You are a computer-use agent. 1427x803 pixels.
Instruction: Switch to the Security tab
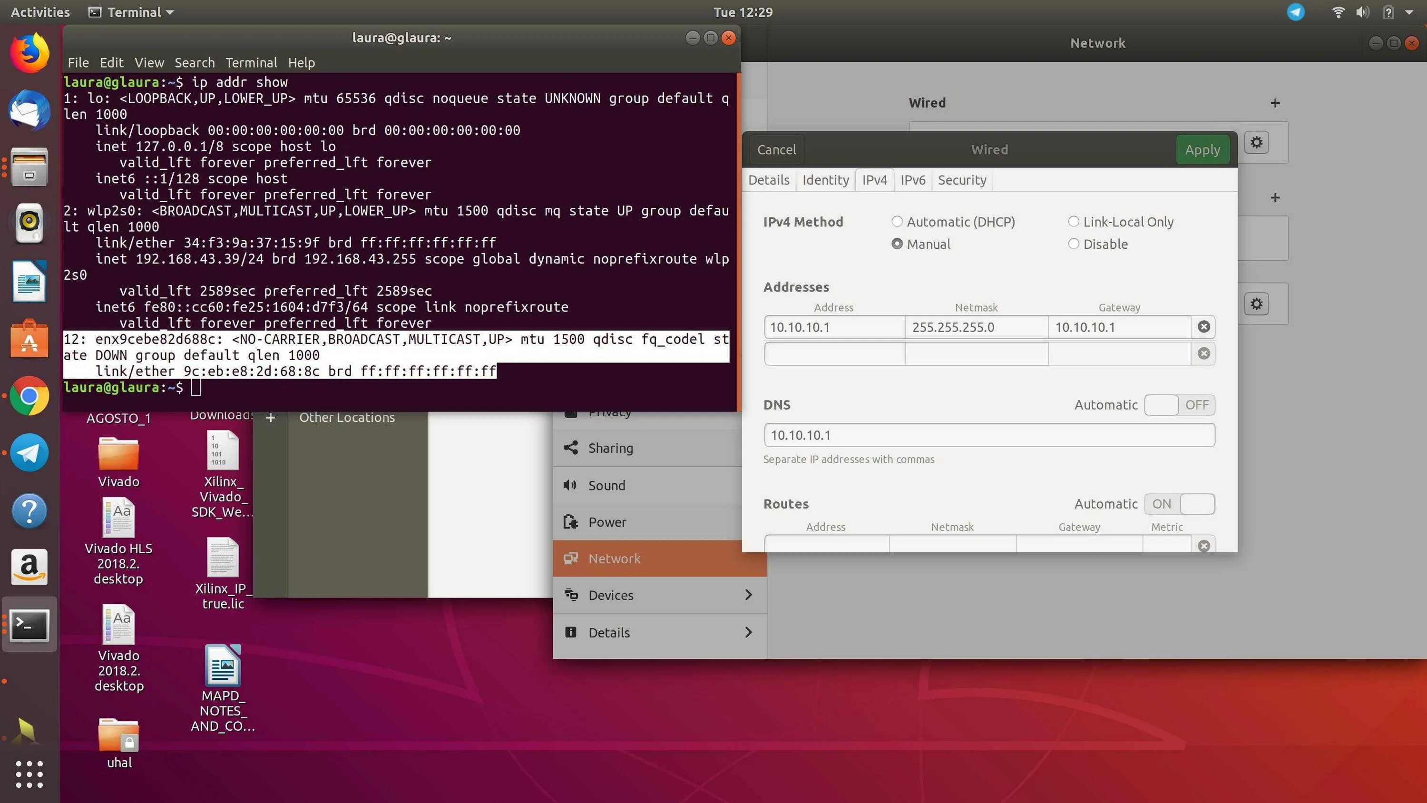click(961, 179)
